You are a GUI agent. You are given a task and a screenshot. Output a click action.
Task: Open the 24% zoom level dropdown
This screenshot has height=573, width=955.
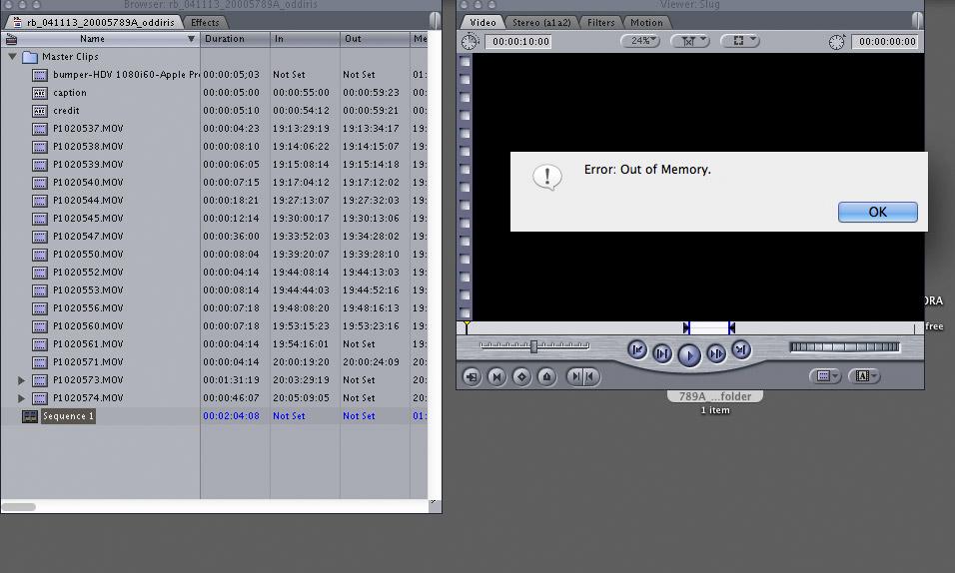coord(640,41)
